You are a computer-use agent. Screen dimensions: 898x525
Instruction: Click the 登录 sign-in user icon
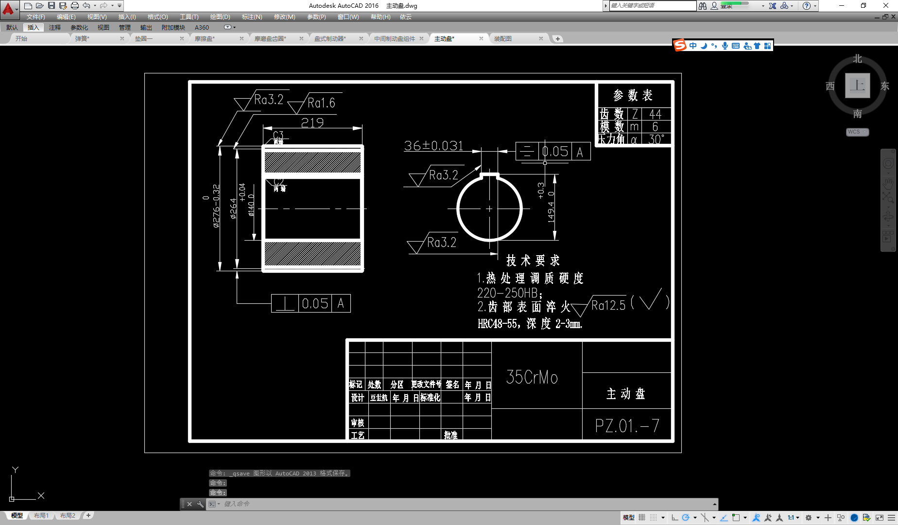pos(714,5)
